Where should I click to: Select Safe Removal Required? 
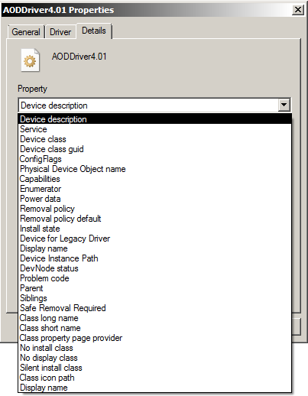[155, 308]
